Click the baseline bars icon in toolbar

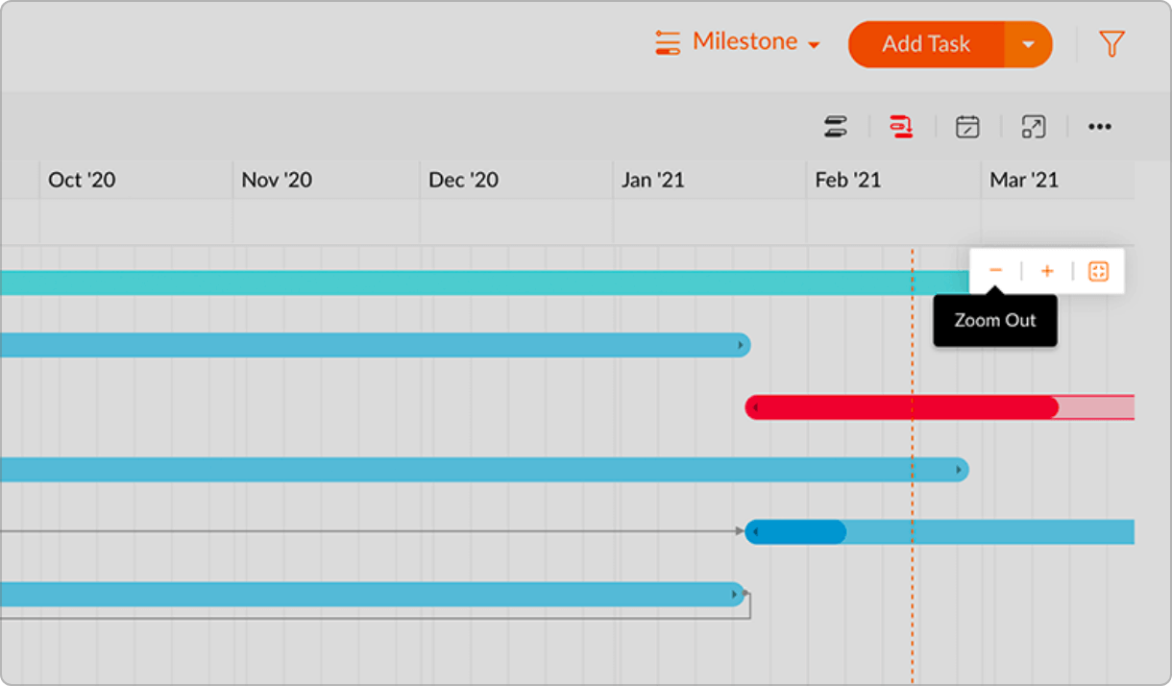(x=836, y=127)
